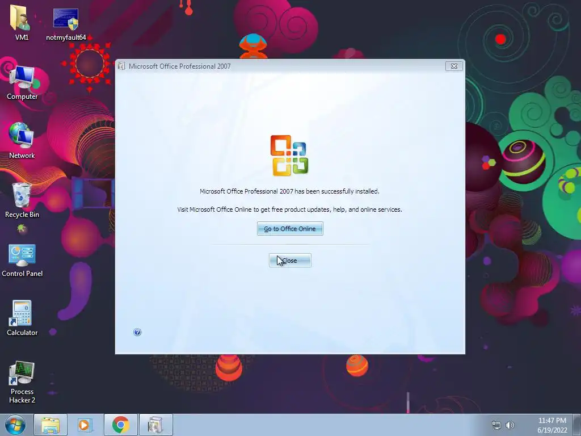Open the Recycle Bin icon
The width and height of the screenshot is (581, 436).
click(x=22, y=200)
